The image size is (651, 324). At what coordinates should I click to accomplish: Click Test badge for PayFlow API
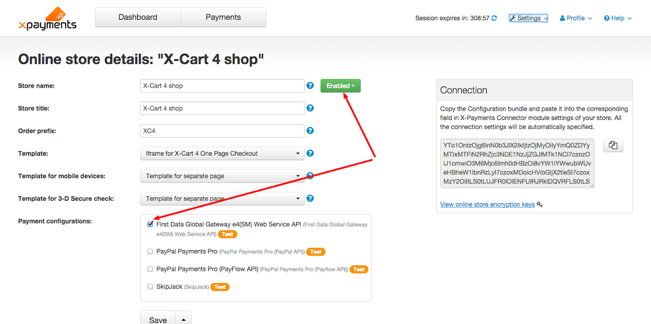click(359, 269)
